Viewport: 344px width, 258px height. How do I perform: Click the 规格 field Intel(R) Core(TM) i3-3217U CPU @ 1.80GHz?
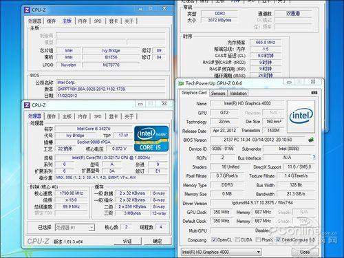111,158
